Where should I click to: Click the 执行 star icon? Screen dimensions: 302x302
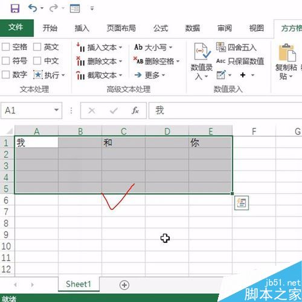[38, 75]
